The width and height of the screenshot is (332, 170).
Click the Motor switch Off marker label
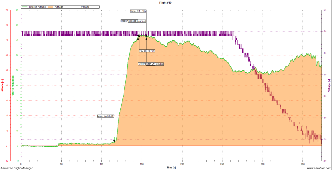tap(147, 64)
